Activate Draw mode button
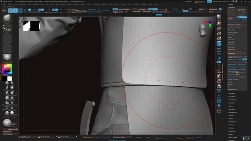251x141 pixels. click(15, 11)
